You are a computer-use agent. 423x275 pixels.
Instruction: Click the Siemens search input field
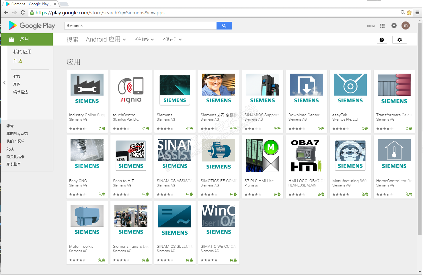[140, 25]
